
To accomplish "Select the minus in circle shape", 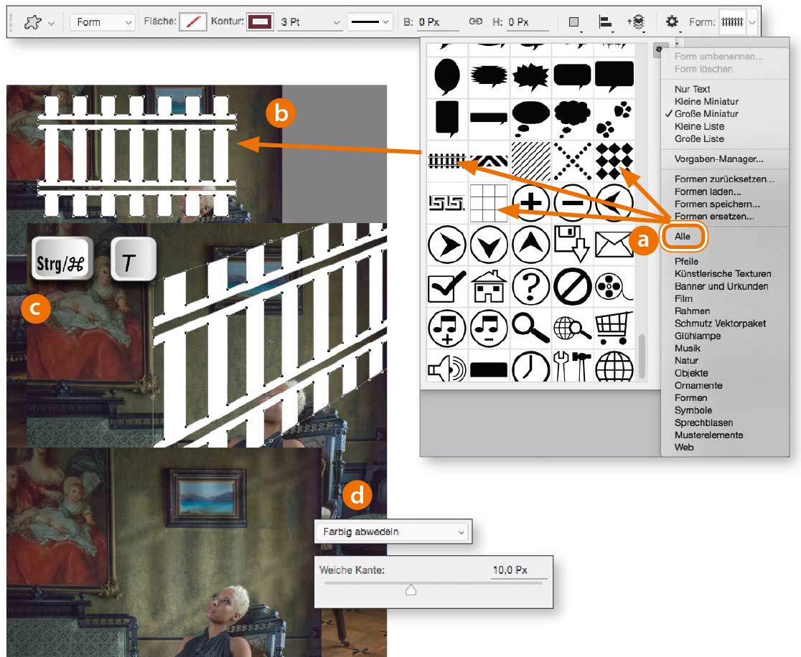I will pos(573,203).
